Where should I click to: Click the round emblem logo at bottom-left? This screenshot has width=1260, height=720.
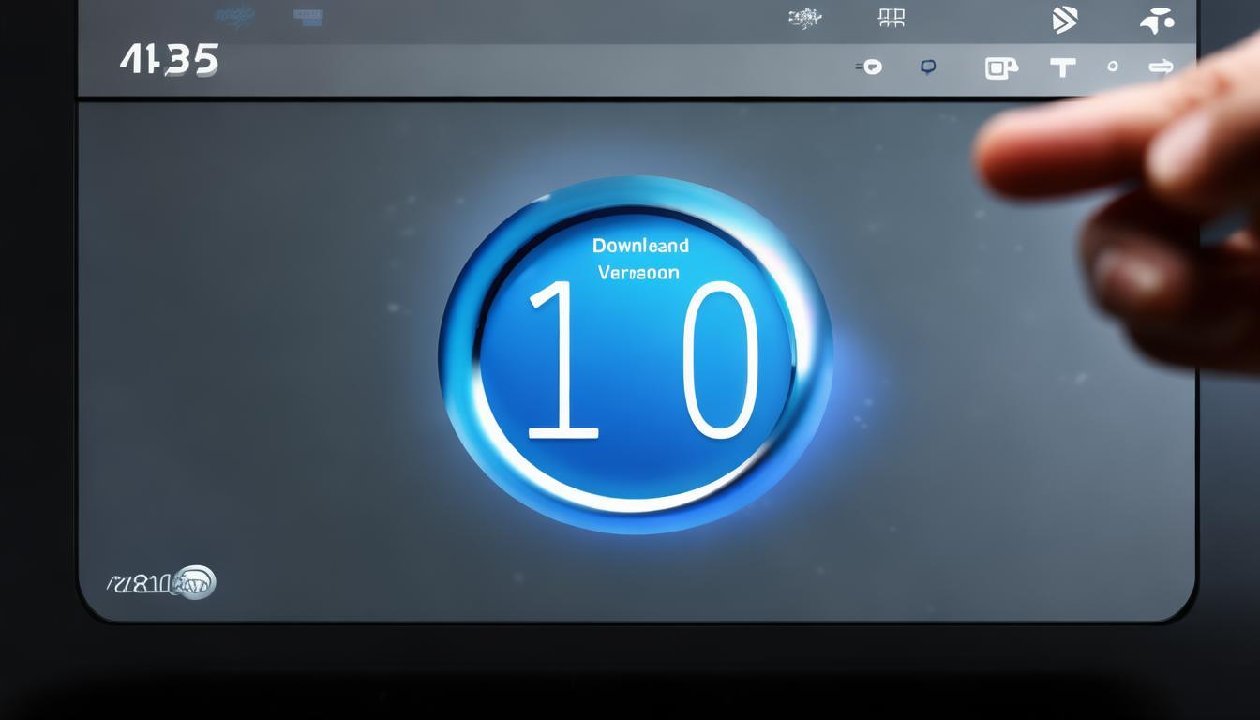[x=195, y=582]
